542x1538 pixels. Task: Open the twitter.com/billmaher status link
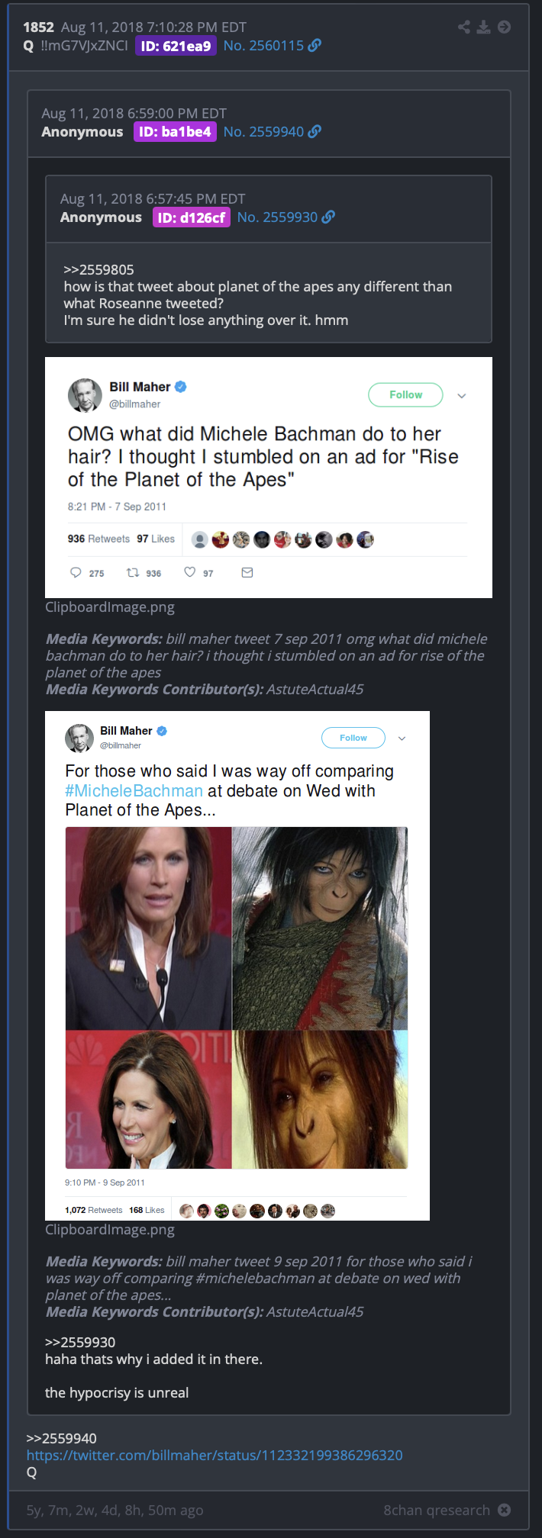coord(215,1455)
